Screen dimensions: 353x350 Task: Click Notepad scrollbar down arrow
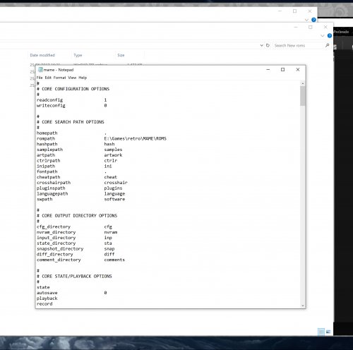coord(303,306)
